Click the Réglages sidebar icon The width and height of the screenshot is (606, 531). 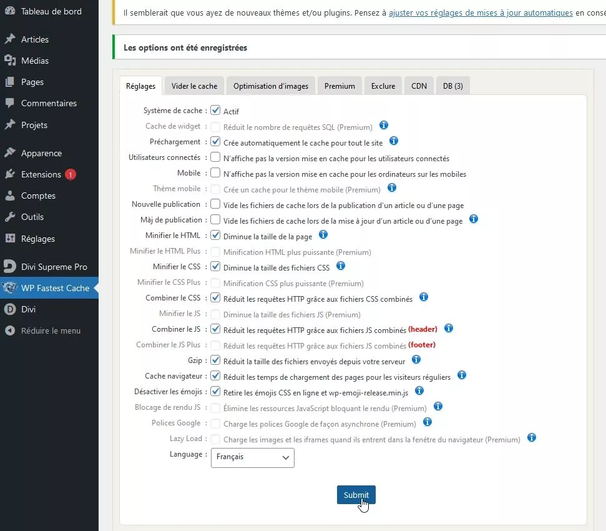click(9, 238)
